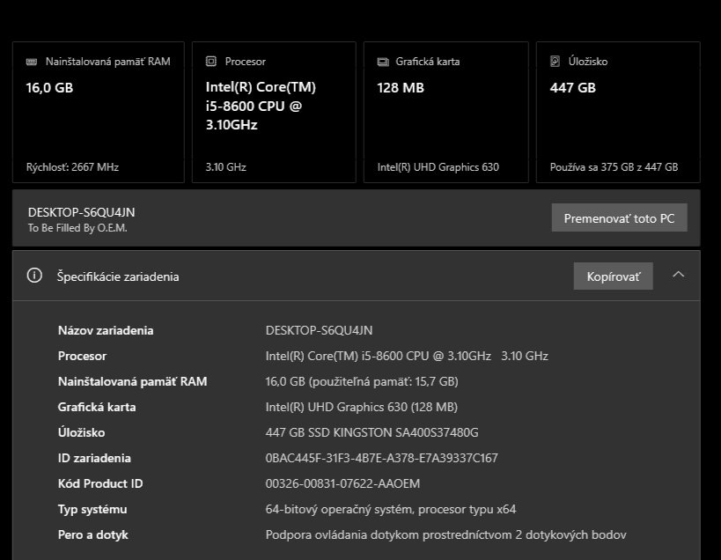Open the 128 MB graphics card tile
Image resolution: width=721 pixels, height=560 pixels.
point(445,112)
